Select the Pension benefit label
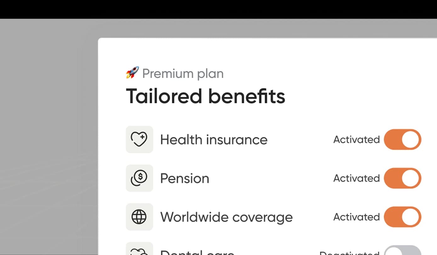This screenshot has width=437, height=255. (x=184, y=178)
